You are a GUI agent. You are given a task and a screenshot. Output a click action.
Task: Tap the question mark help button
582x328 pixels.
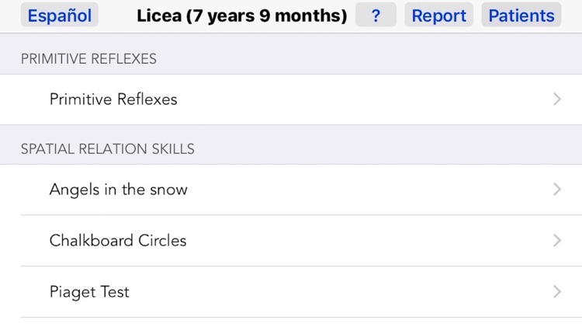[x=376, y=16]
